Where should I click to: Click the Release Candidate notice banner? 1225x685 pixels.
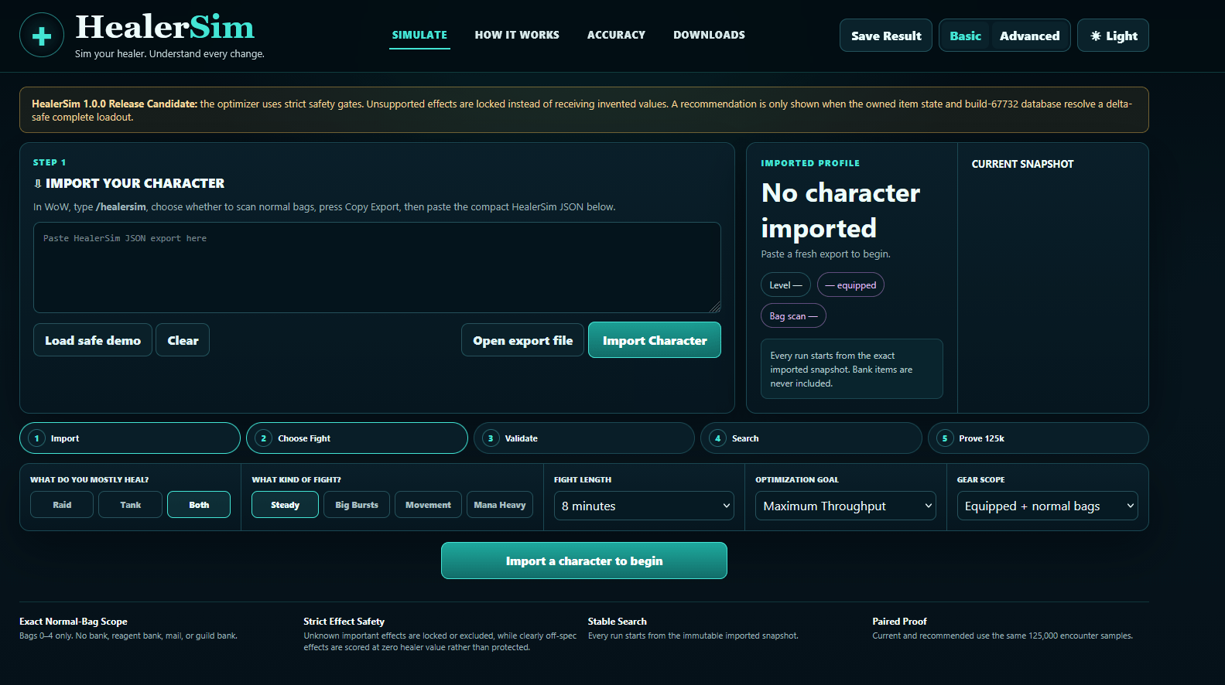584,110
